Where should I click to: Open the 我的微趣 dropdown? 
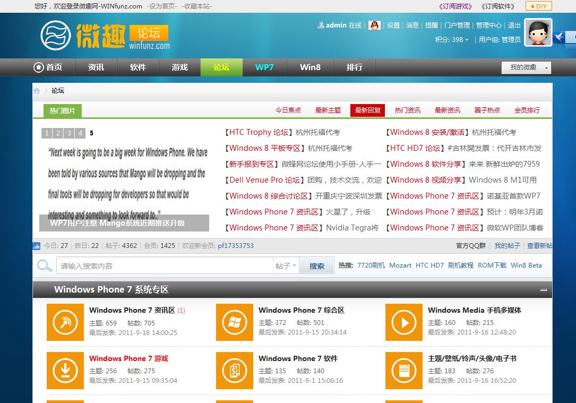pyautogui.click(x=526, y=67)
